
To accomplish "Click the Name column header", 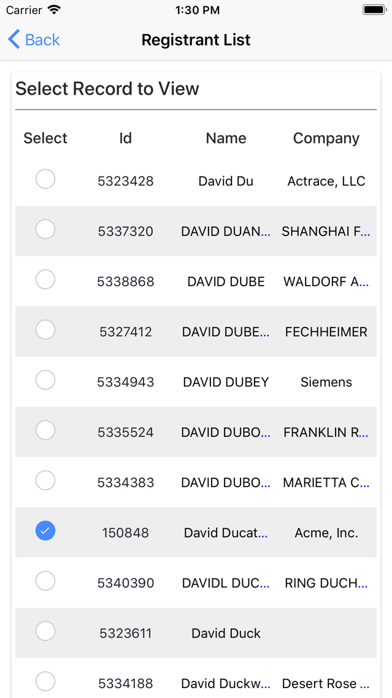I will (226, 138).
